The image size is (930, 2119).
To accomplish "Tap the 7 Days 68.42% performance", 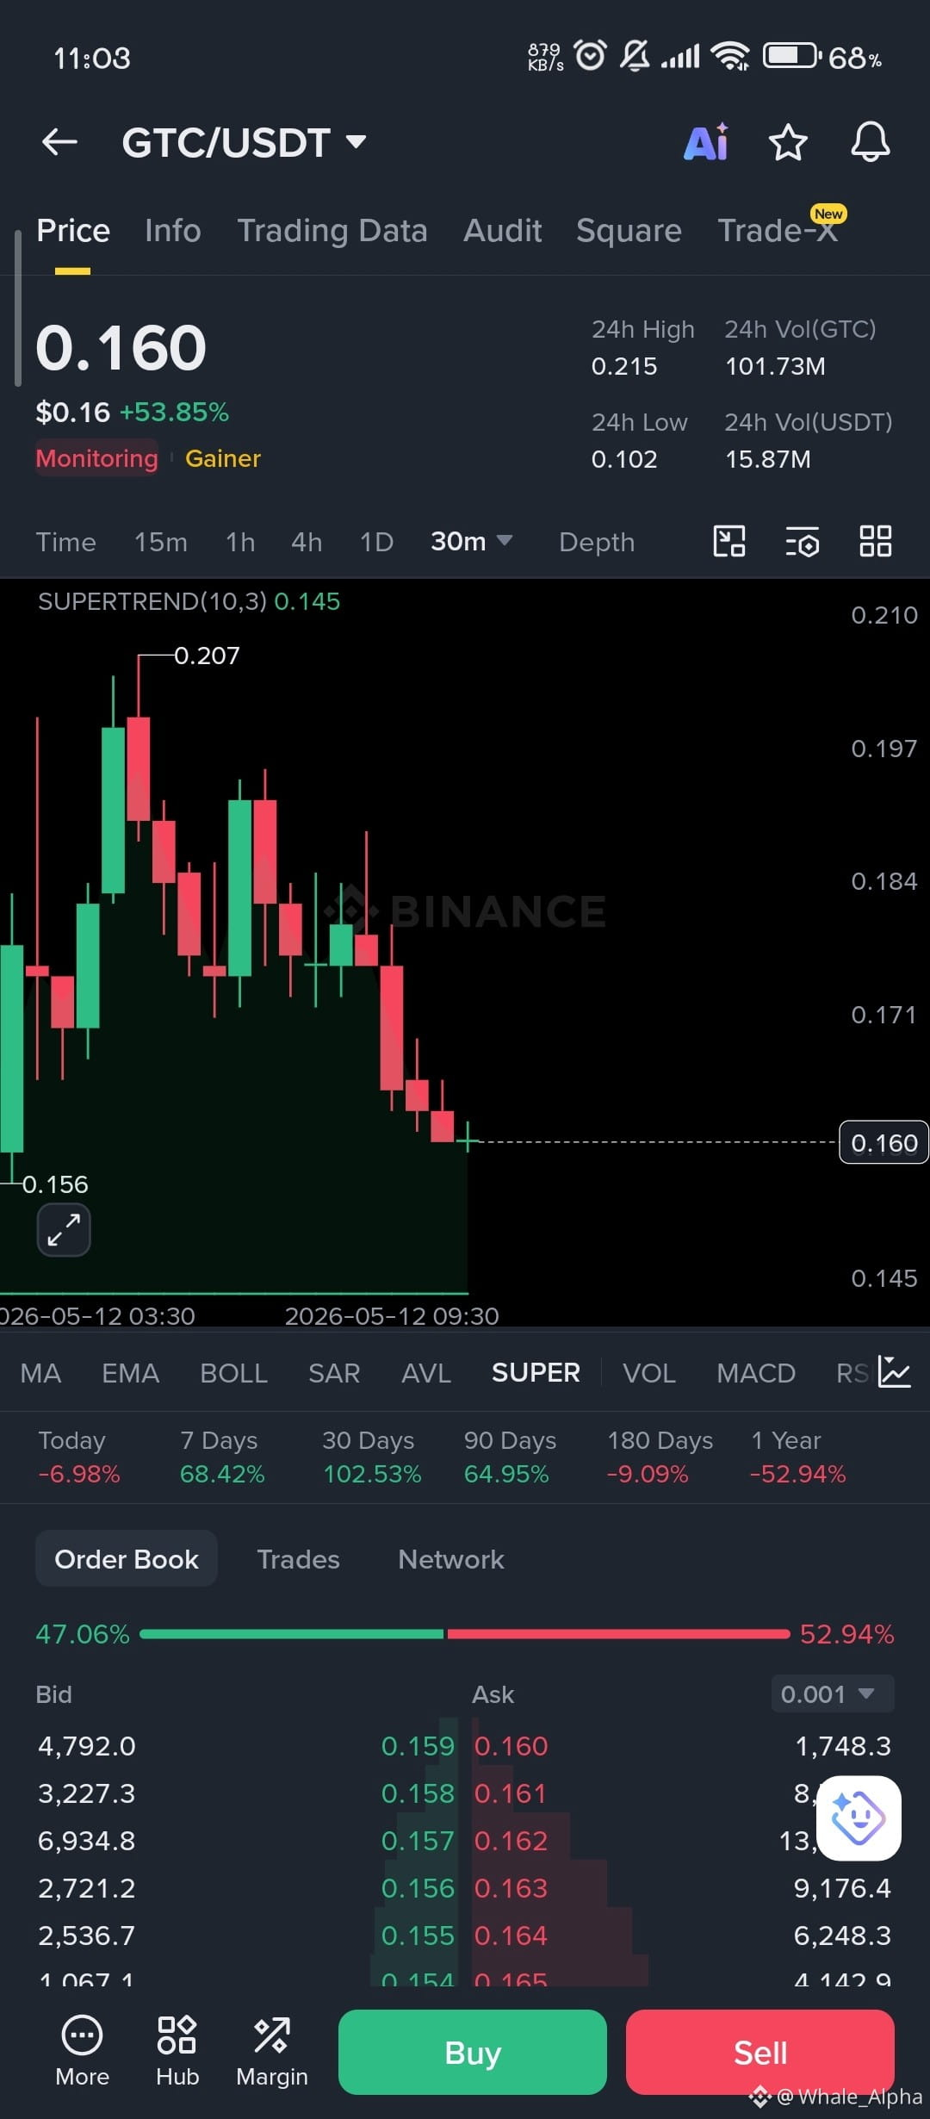I will coord(222,1457).
